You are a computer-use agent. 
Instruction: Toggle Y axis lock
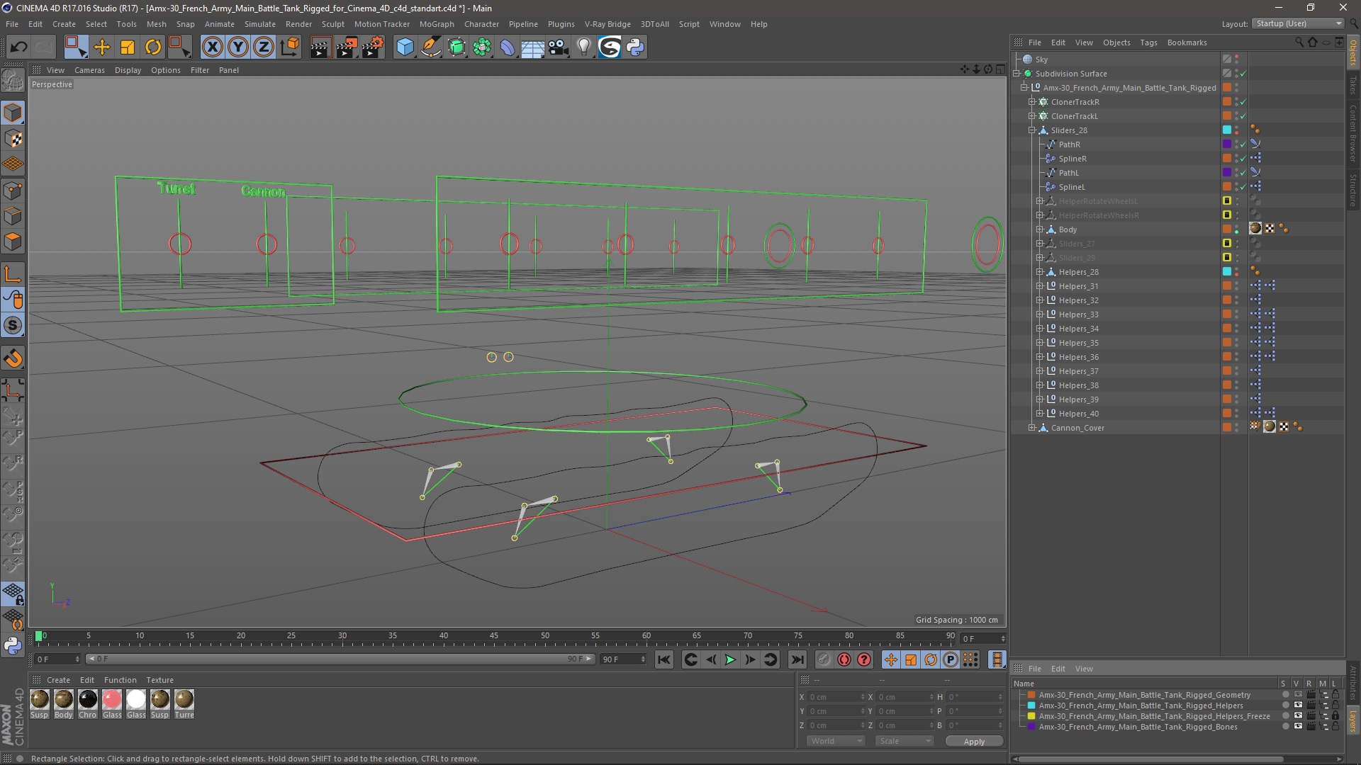point(238,47)
